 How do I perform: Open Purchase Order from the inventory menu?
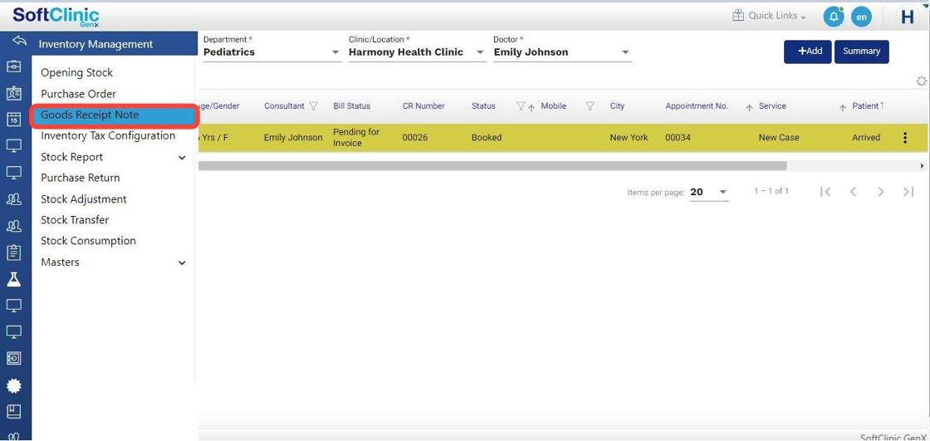click(78, 94)
